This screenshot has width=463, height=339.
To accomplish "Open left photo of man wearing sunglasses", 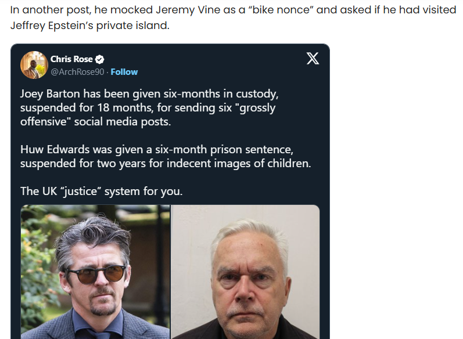I will tap(95, 272).
